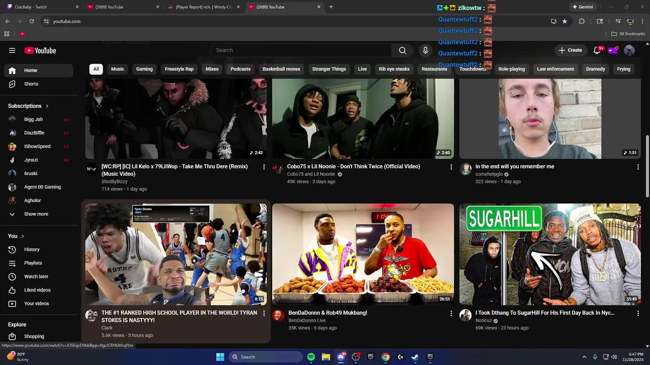Open the BenDaDonnn Live channel link
This screenshot has height=365, width=650.
307,320
